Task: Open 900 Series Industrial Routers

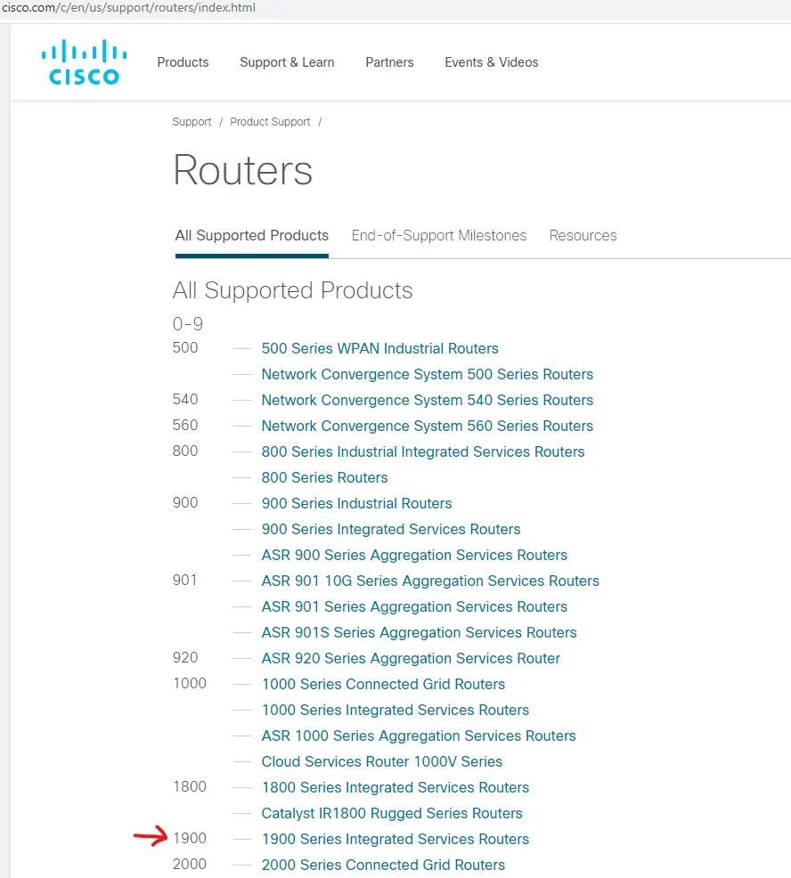Action: pos(356,503)
